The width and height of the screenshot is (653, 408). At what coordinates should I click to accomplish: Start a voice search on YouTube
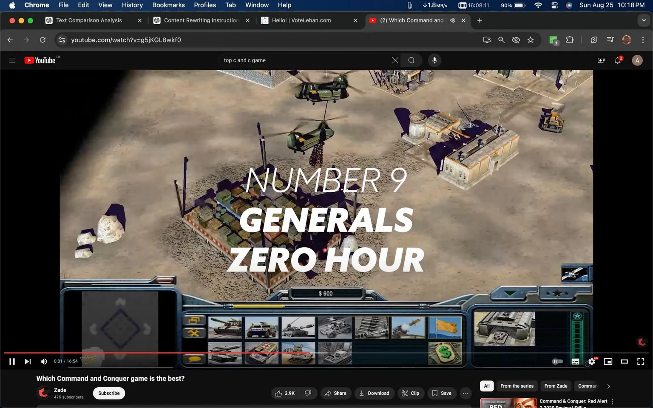point(434,60)
